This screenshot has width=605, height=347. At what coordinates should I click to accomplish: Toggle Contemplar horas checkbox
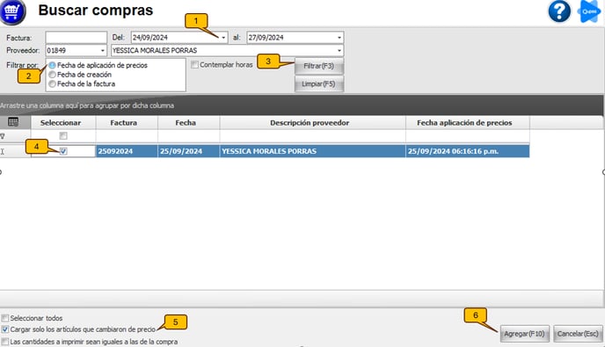click(x=195, y=65)
